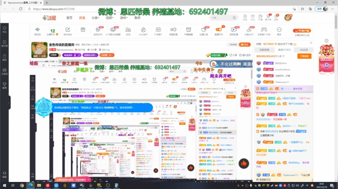
Task: Close the like notification banner
Action: tap(311, 43)
